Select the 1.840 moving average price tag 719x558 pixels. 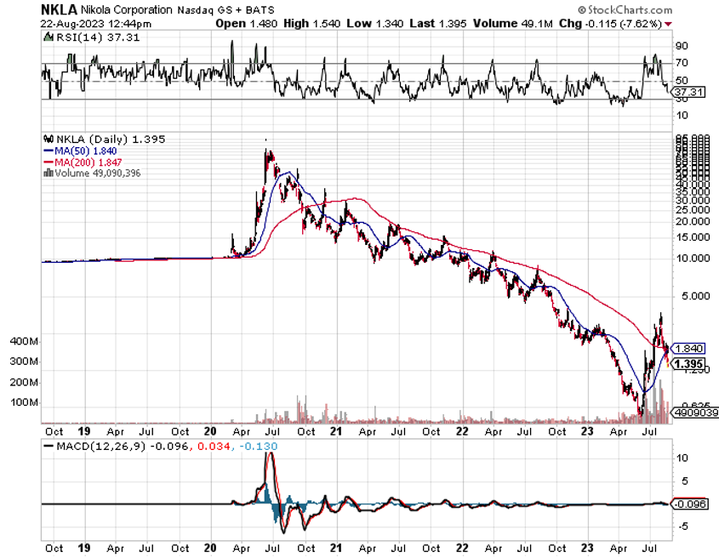click(x=688, y=348)
